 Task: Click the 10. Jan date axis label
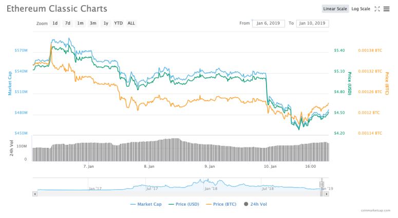(x=270, y=166)
